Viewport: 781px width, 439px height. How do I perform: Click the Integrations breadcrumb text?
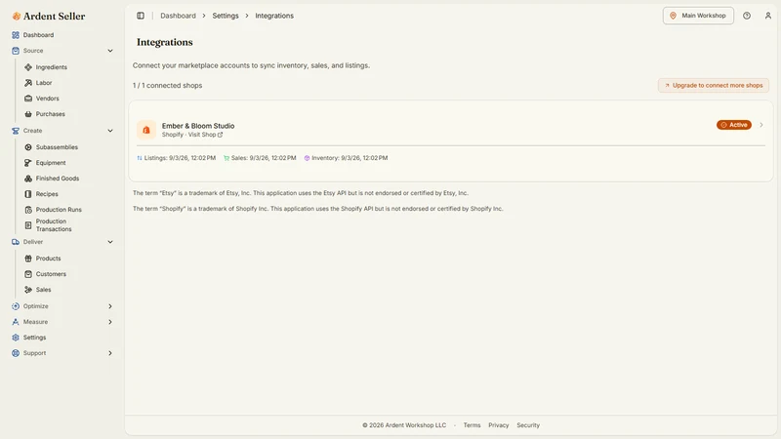[274, 16]
